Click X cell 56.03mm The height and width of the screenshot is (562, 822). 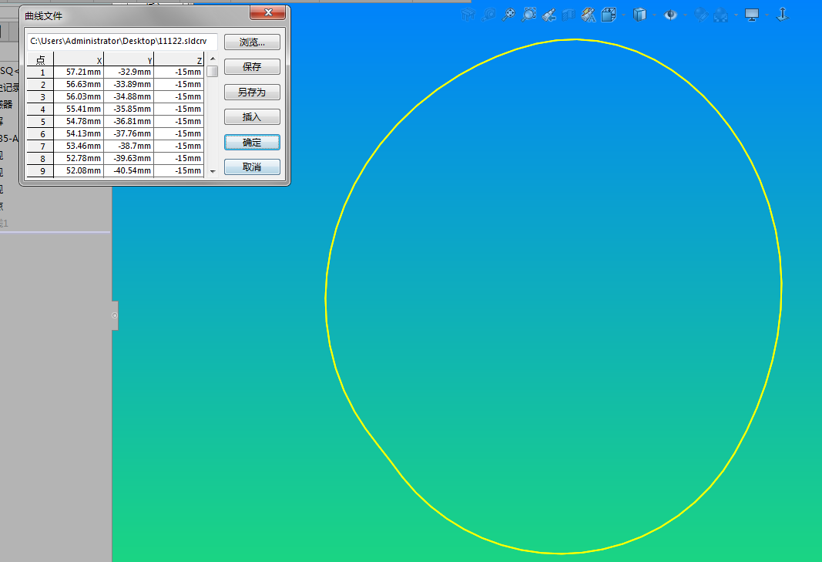(x=79, y=96)
